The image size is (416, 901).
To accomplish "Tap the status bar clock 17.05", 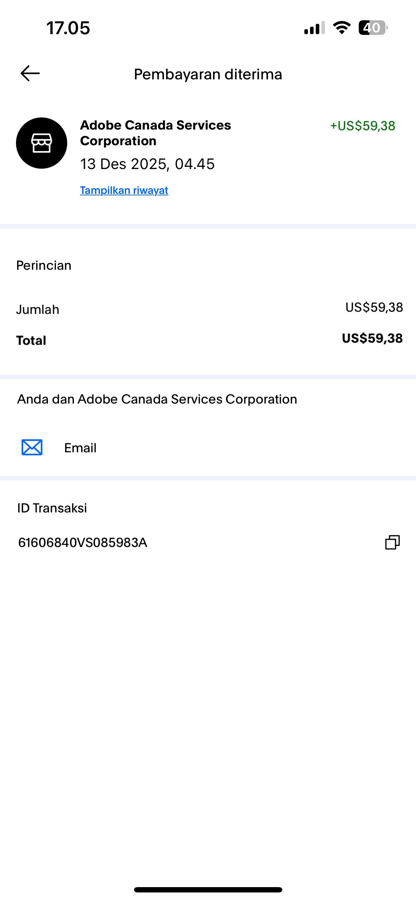I will tap(68, 28).
